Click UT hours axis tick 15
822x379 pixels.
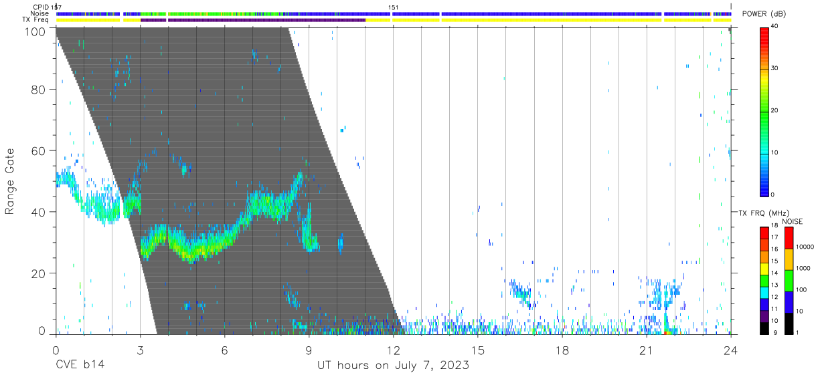[x=478, y=350]
